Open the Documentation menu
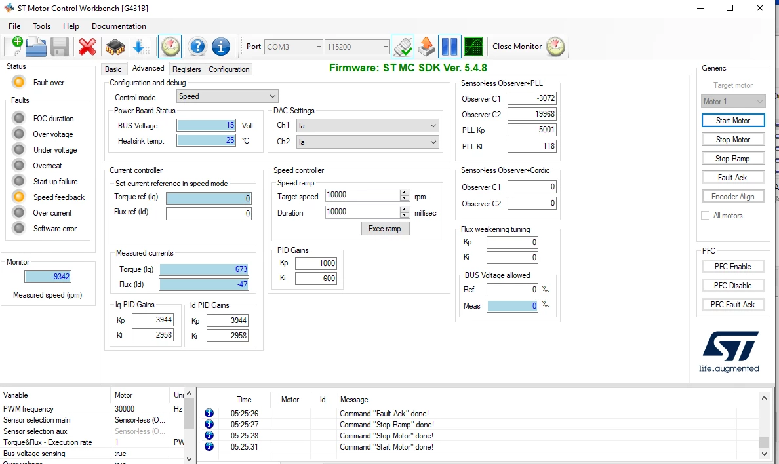The image size is (779, 464). point(119,26)
